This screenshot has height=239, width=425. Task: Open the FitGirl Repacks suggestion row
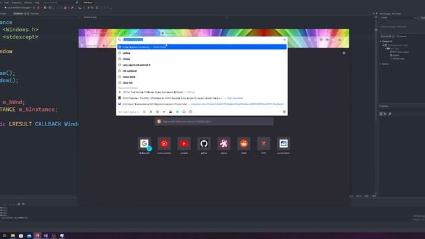click(202, 98)
